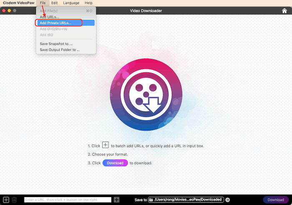Select Save Snapshot to ... option
The image size is (292, 205).
pyautogui.click(x=56, y=43)
